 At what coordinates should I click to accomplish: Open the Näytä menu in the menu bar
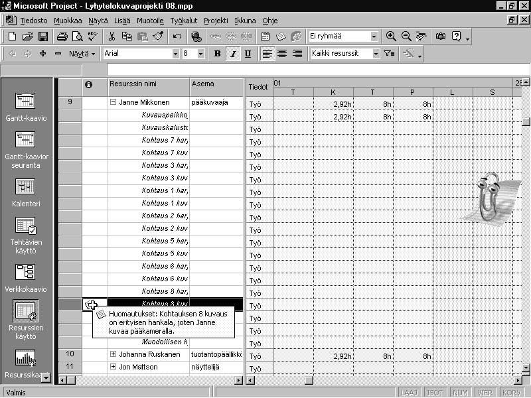click(98, 21)
